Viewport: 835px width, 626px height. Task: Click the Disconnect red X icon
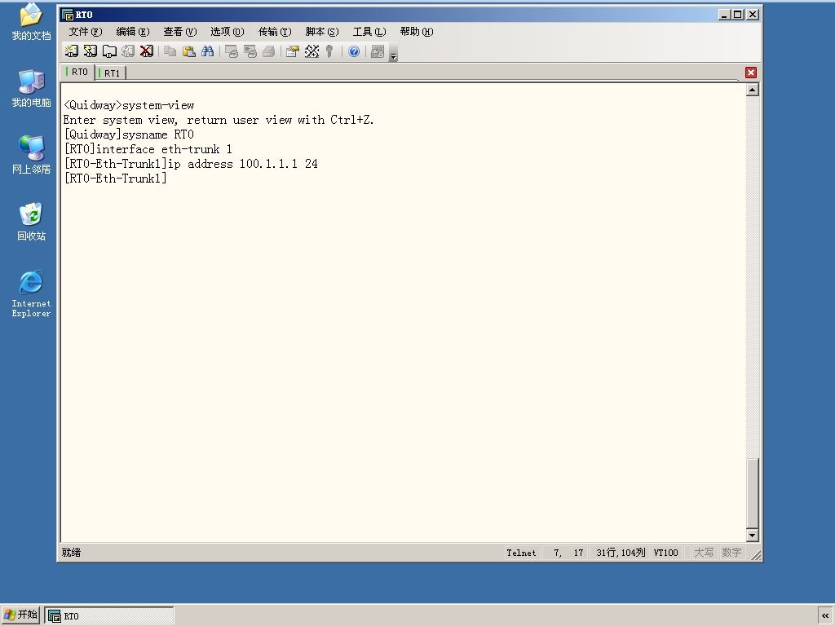(147, 51)
